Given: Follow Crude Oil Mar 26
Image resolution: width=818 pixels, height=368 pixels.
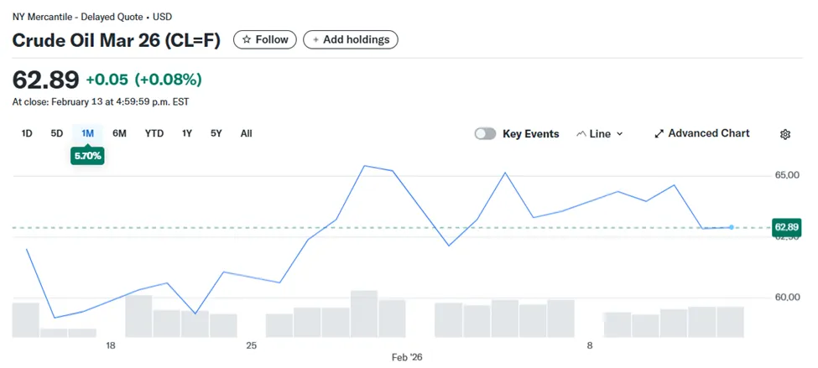Looking at the screenshot, I should pos(265,39).
